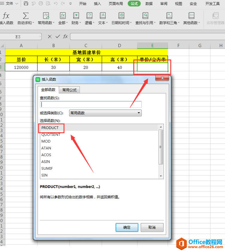Cancel formula entry with the X icon

point(50,37)
